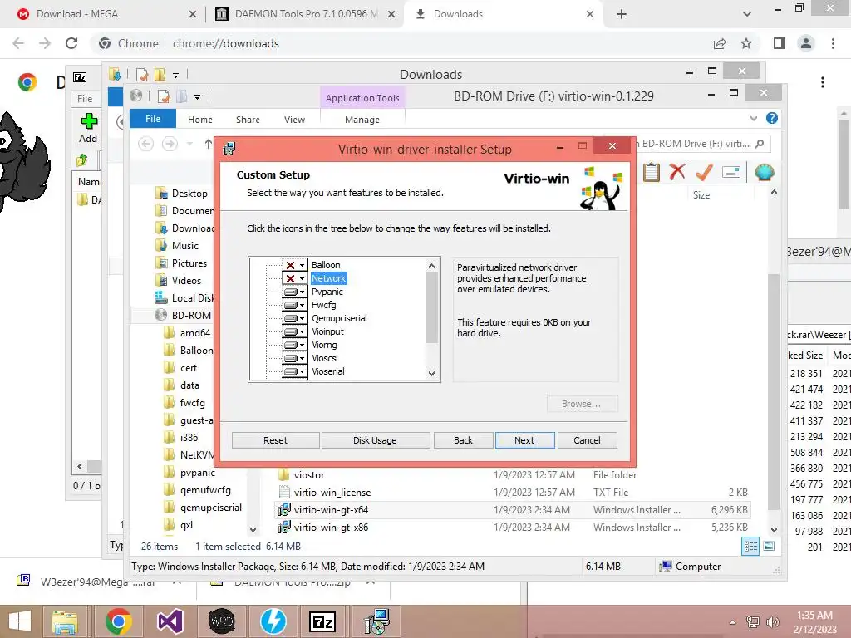Screen dimensions: 851x638
Task: Select Videos in navigation pane
Action: point(186,281)
